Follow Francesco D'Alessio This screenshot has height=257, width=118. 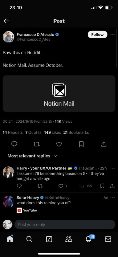[98, 35]
